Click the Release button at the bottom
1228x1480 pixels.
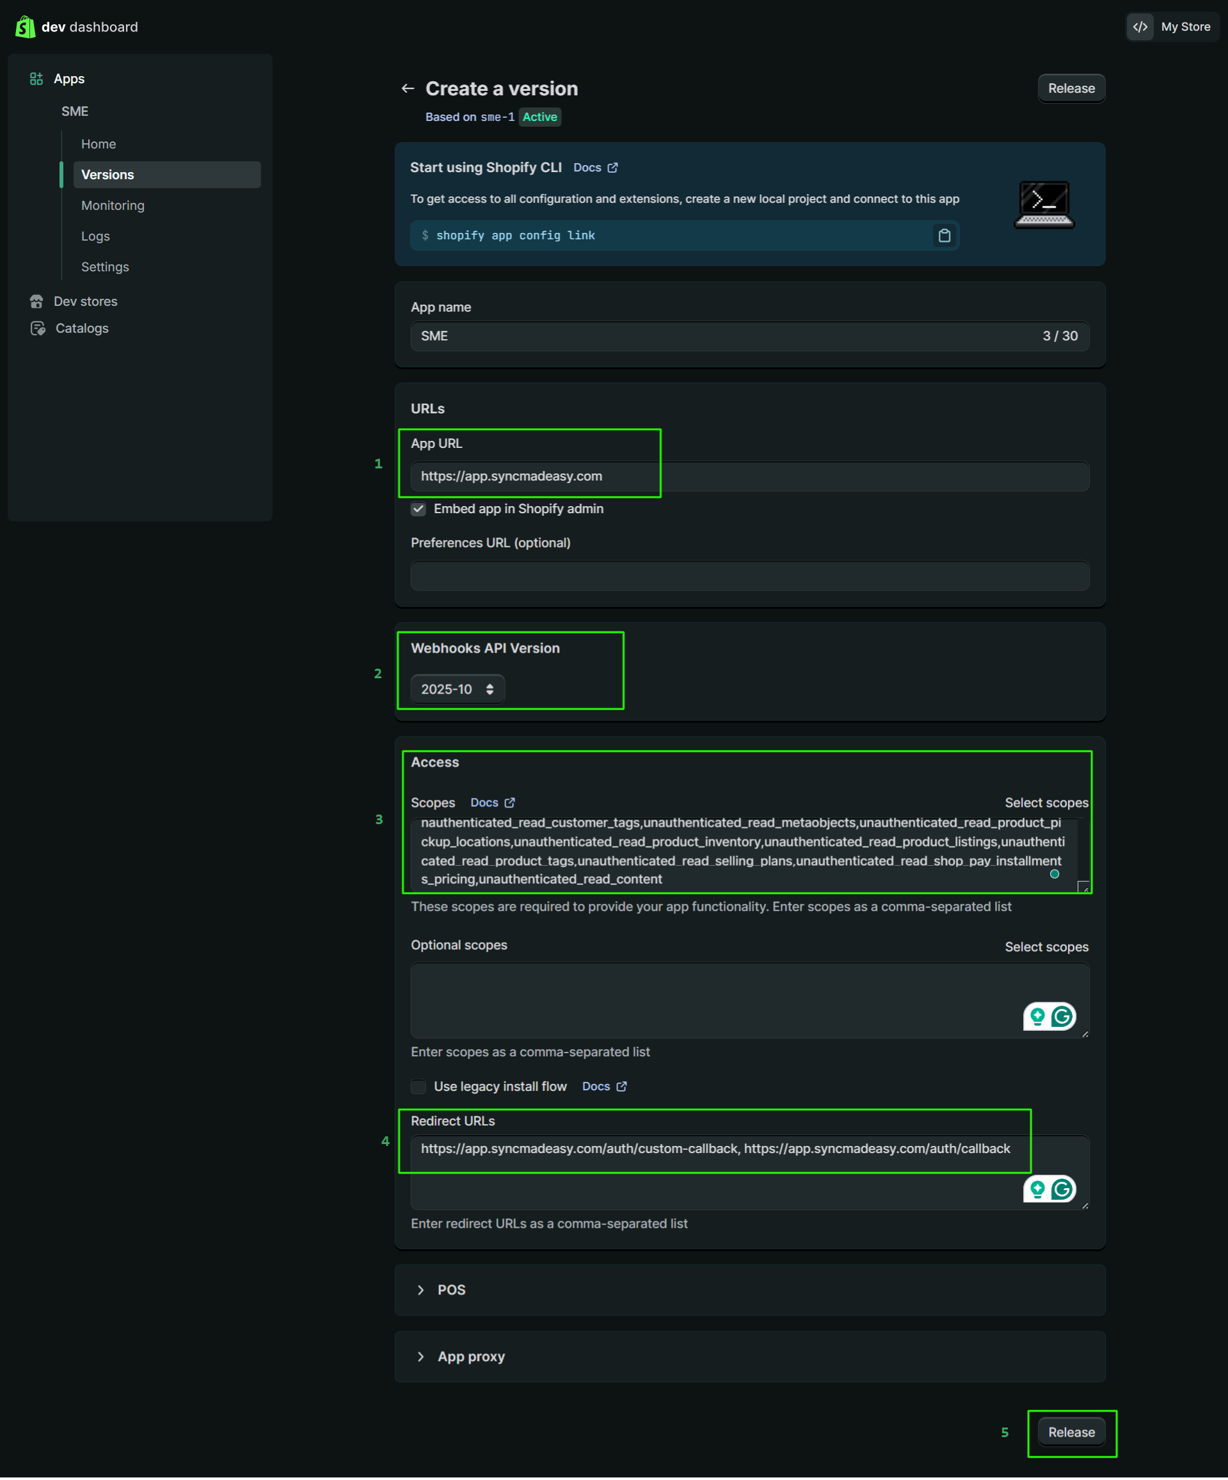tap(1071, 1432)
